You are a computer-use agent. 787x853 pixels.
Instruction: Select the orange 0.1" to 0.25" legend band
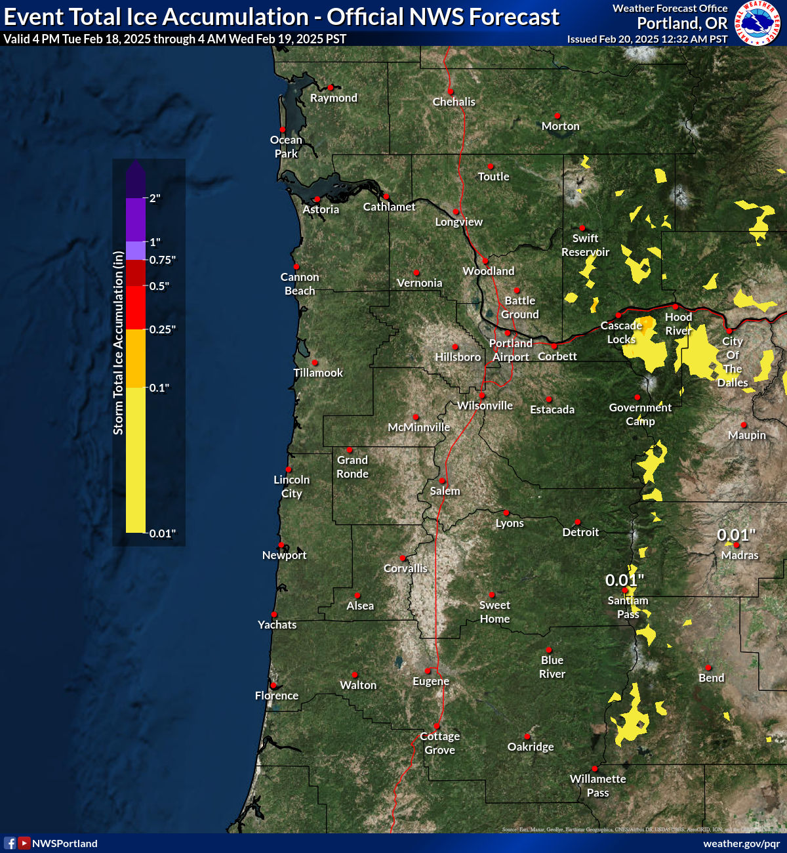[x=136, y=358]
